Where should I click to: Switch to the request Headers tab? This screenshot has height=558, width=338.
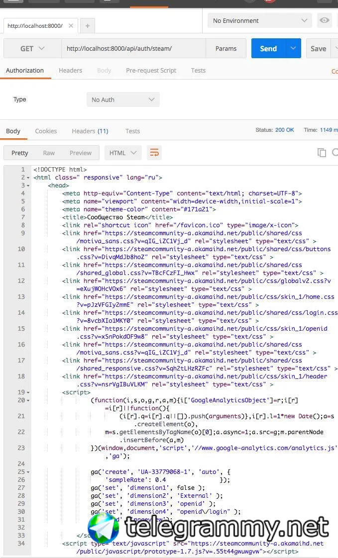tap(70, 71)
